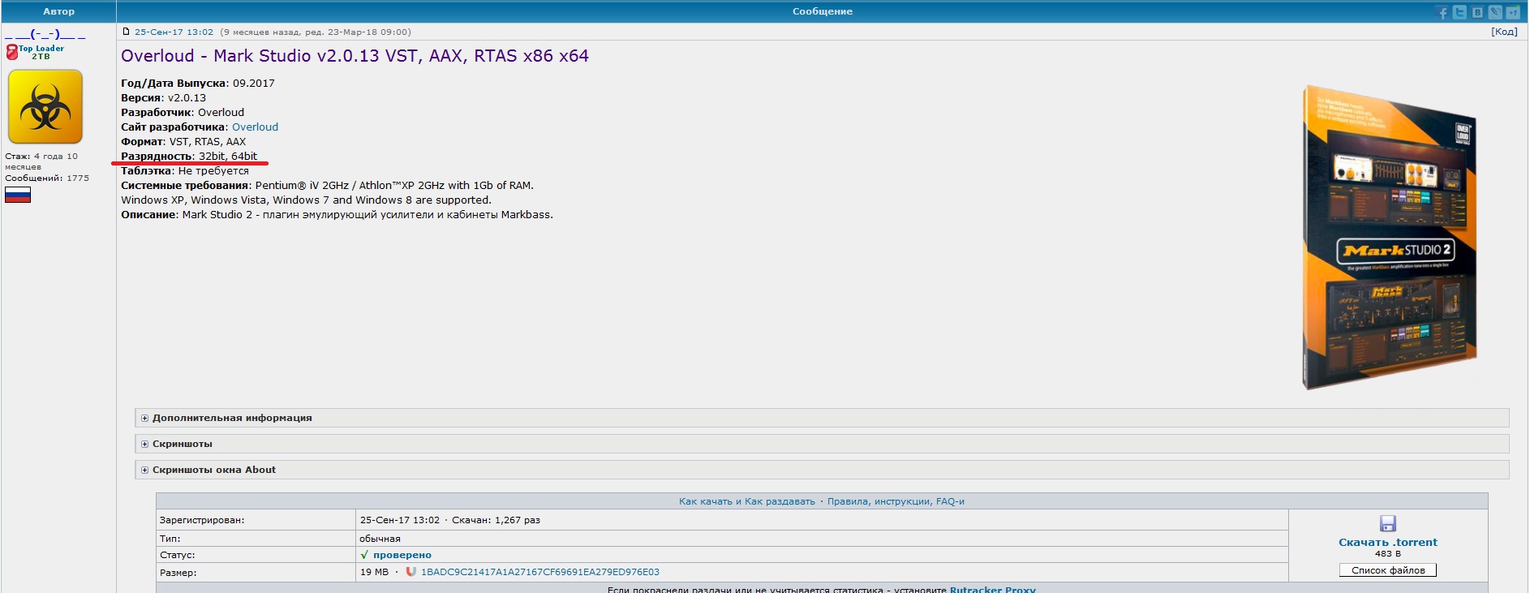Click the 483 B torrent size text
The image size is (1530, 593).
(1388, 553)
